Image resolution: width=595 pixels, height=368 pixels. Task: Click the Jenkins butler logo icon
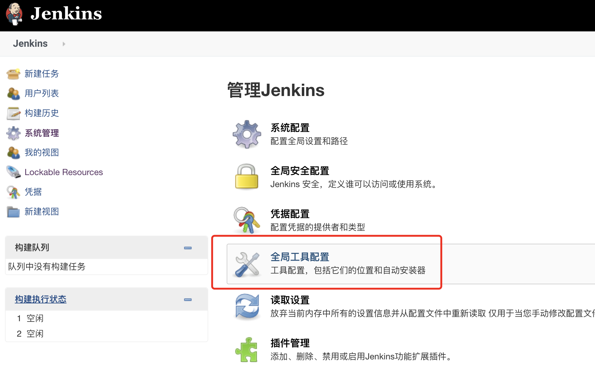coord(14,14)
